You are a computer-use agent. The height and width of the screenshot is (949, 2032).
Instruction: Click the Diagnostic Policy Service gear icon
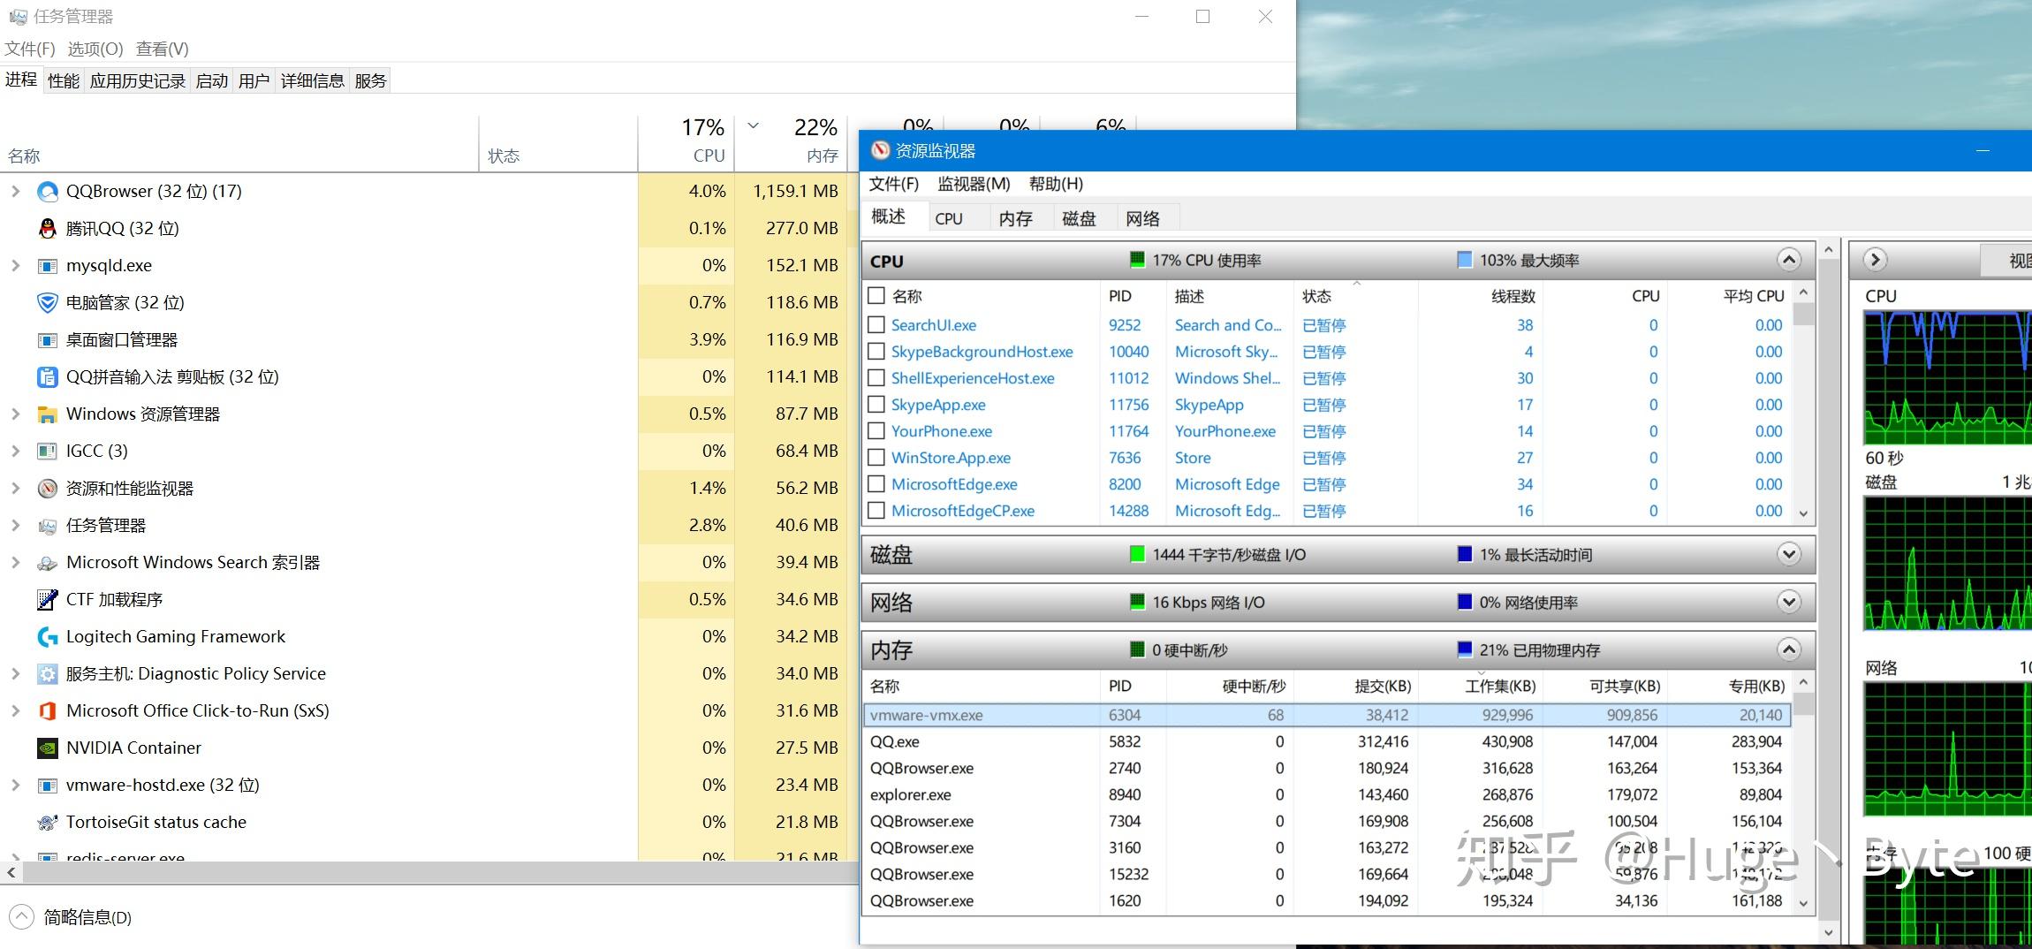coord(48,673)
